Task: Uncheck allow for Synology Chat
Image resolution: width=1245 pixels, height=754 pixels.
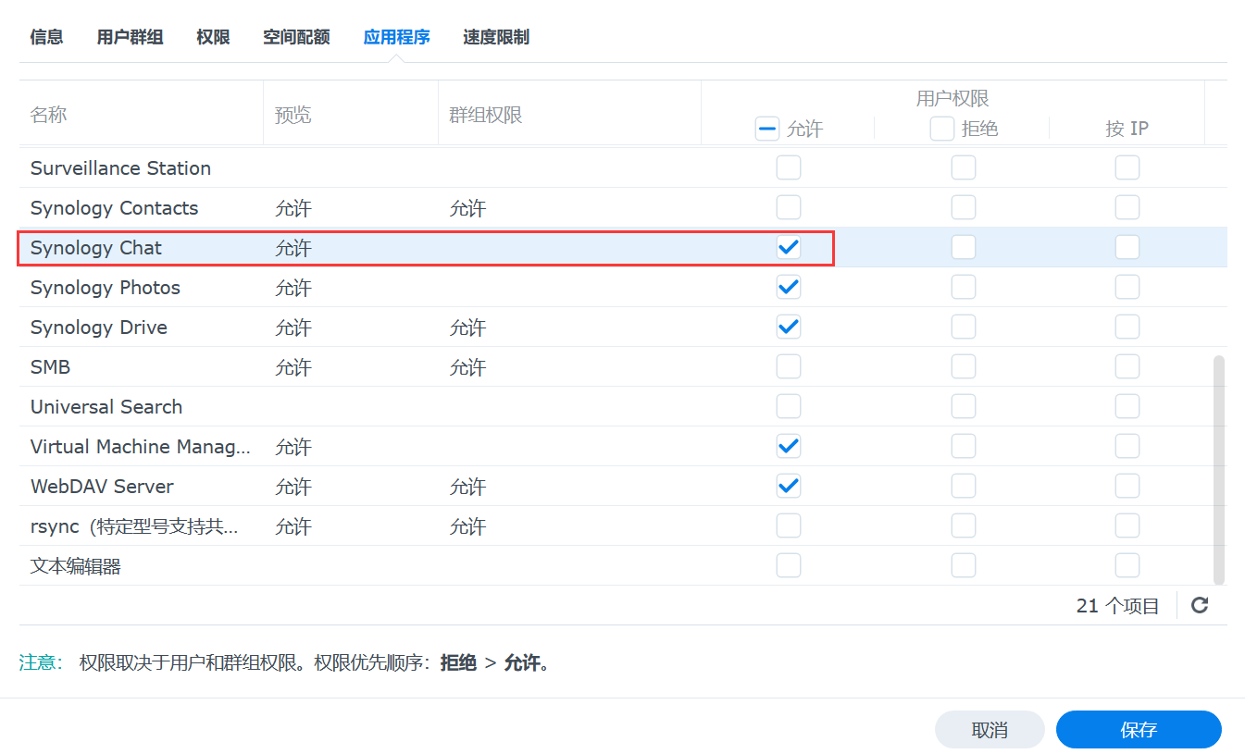Action: pos(789,247)
